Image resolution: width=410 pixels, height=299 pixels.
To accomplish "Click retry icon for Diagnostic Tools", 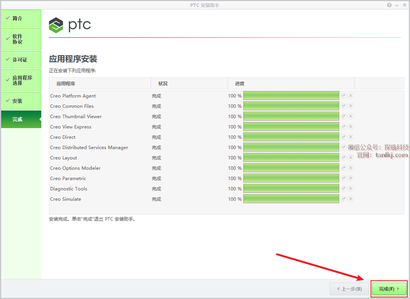I will point(344,188).
